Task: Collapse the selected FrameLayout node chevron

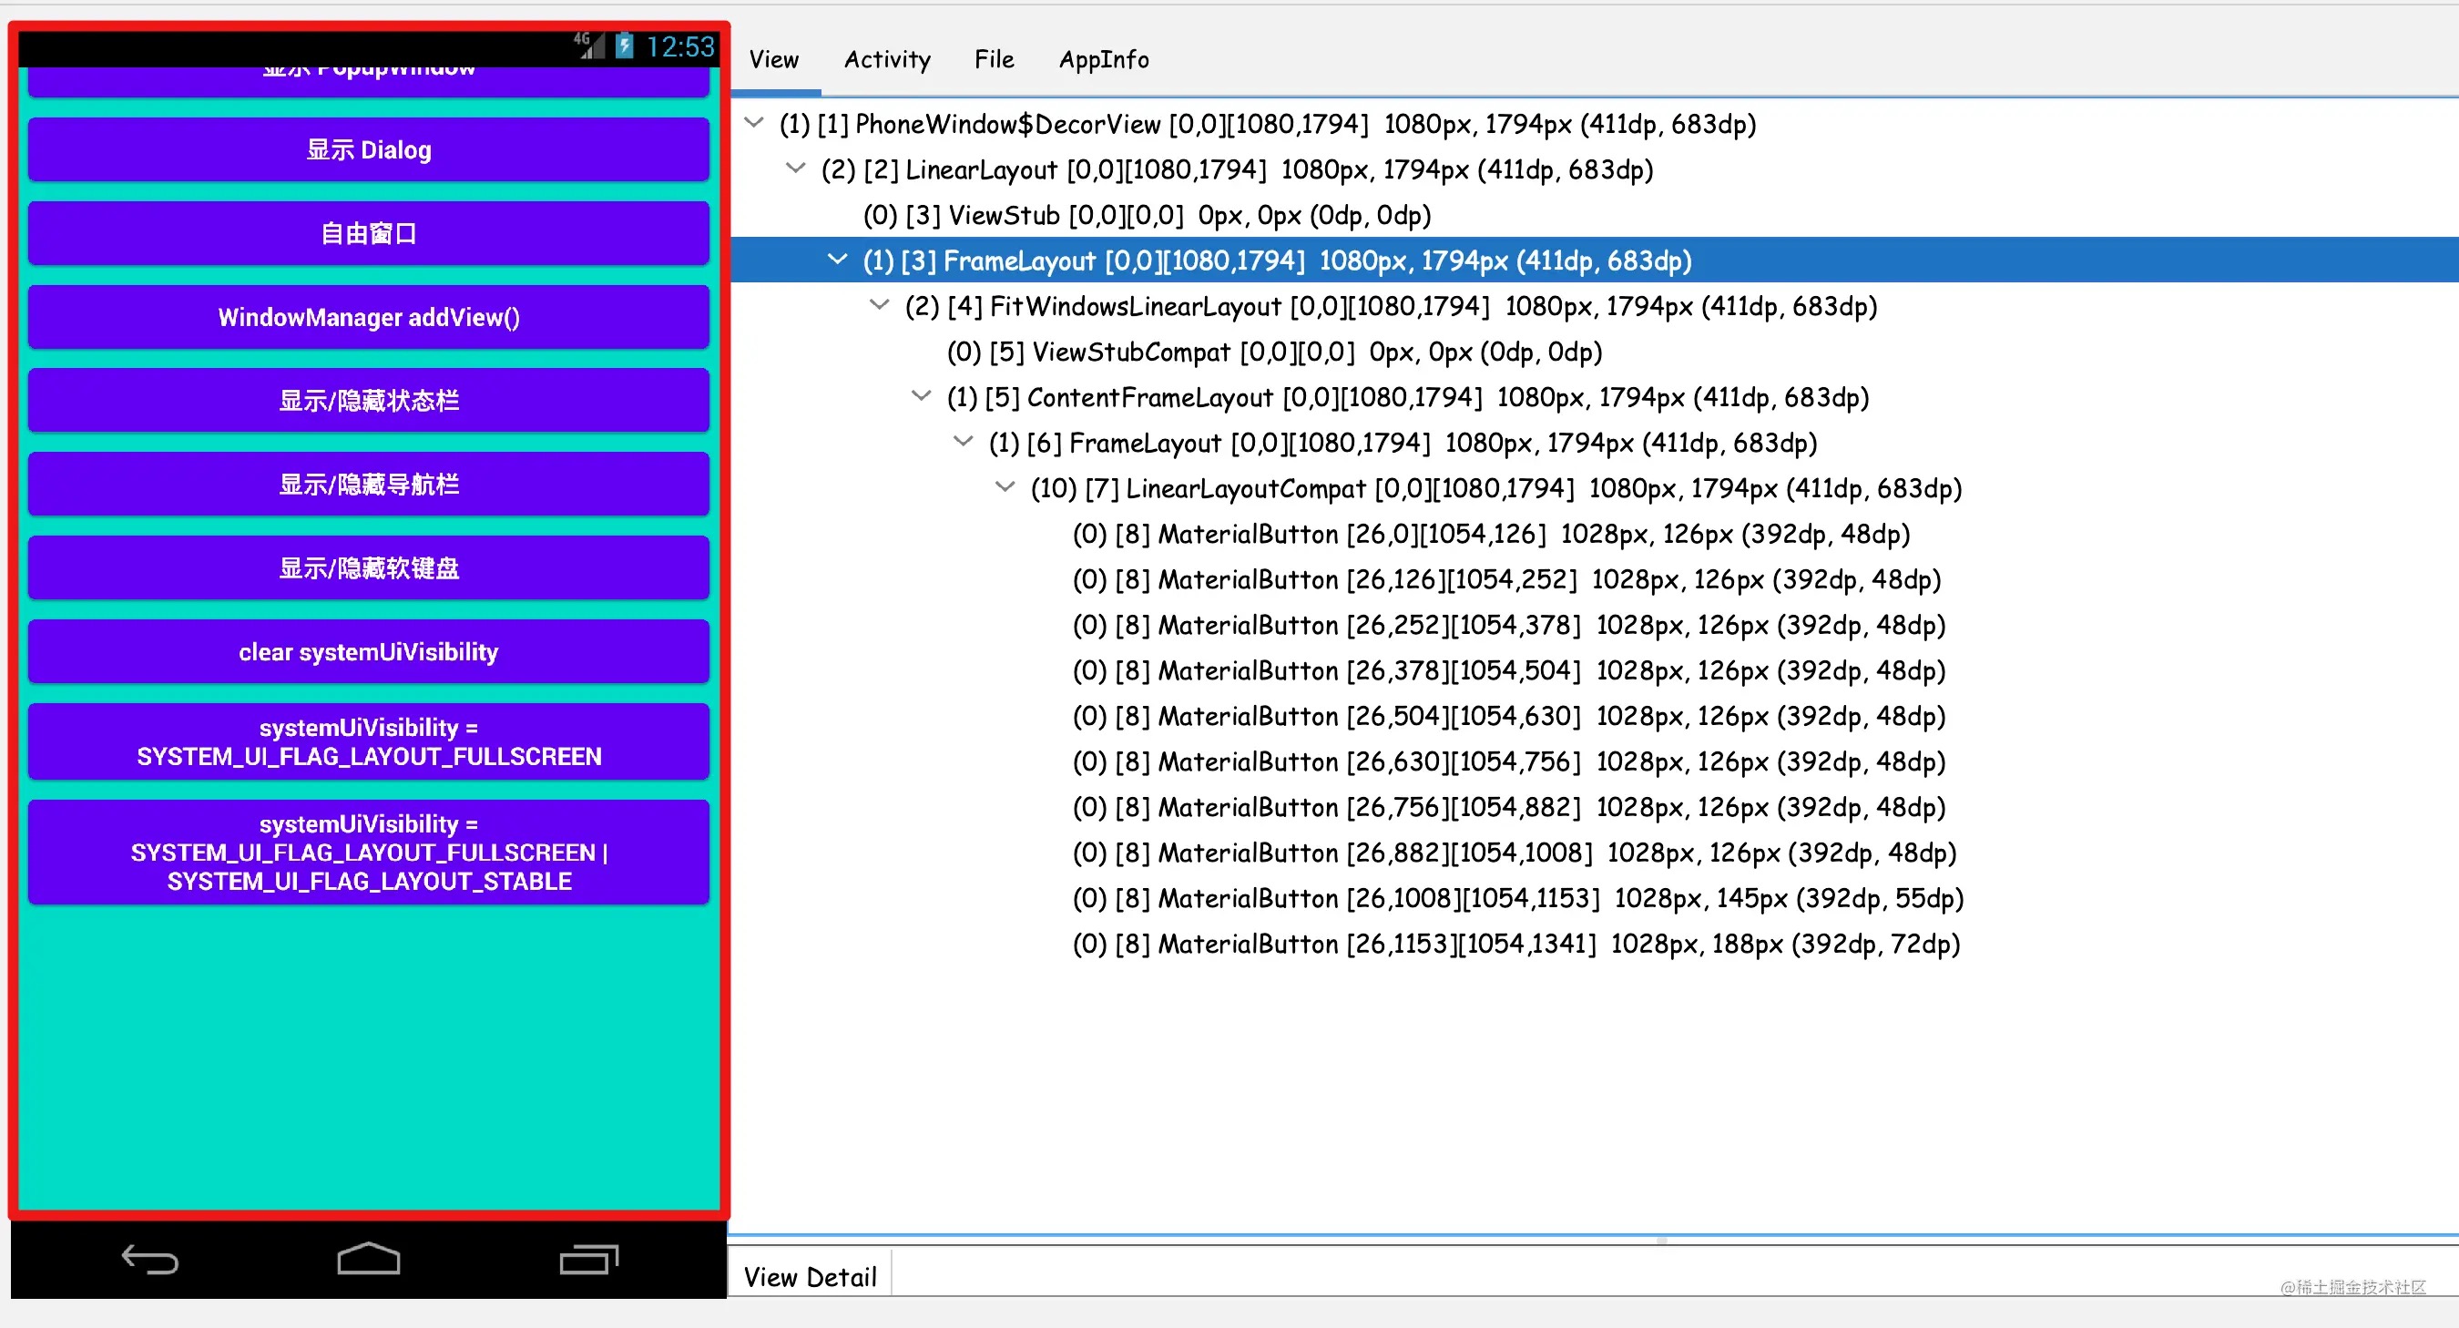Action: tap(837, 259)
